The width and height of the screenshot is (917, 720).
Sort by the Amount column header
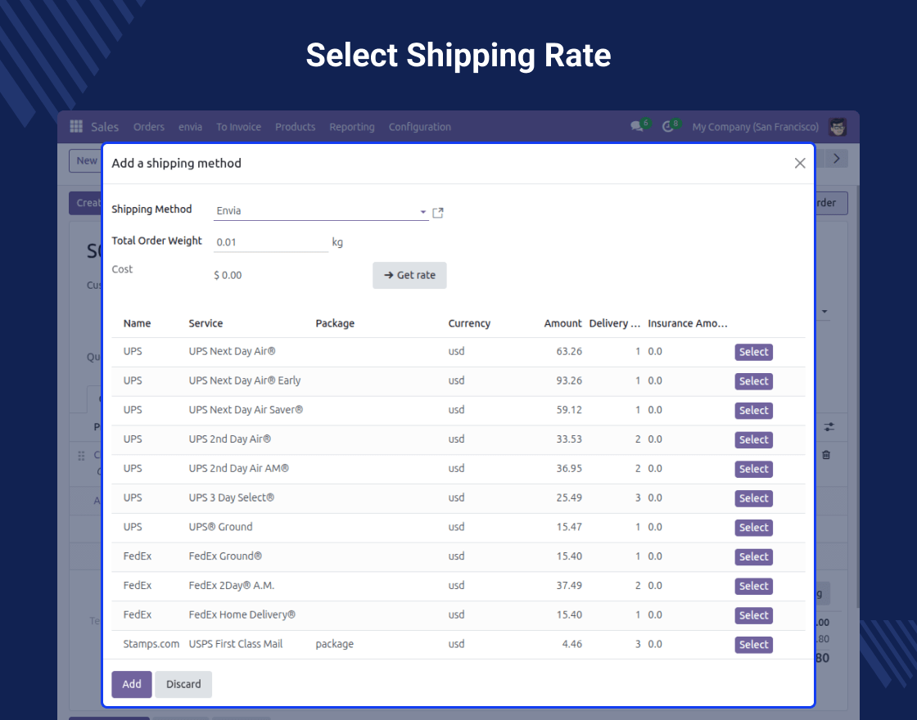pos(562,323)
